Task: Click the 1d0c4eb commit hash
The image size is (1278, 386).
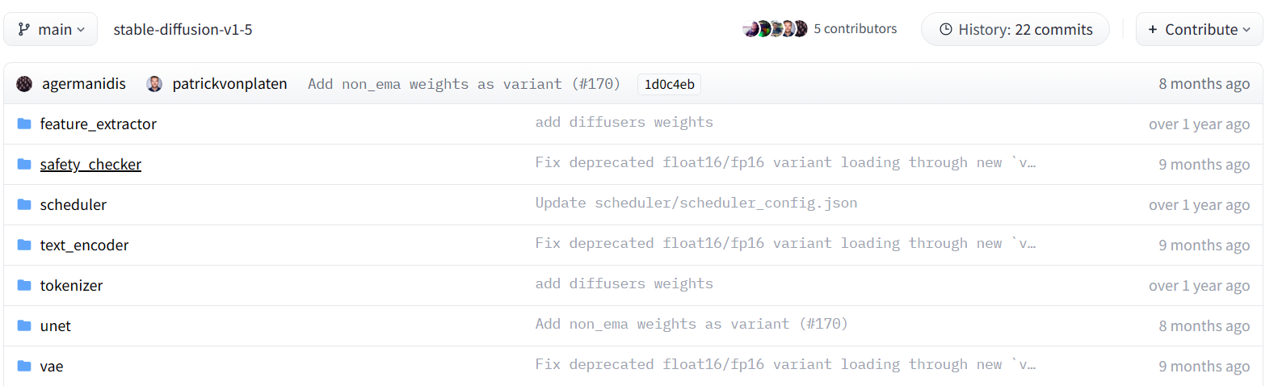Action: click(x=669, y=84)
